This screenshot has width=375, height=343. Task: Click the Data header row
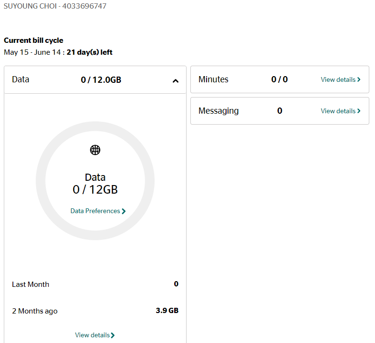95,79
